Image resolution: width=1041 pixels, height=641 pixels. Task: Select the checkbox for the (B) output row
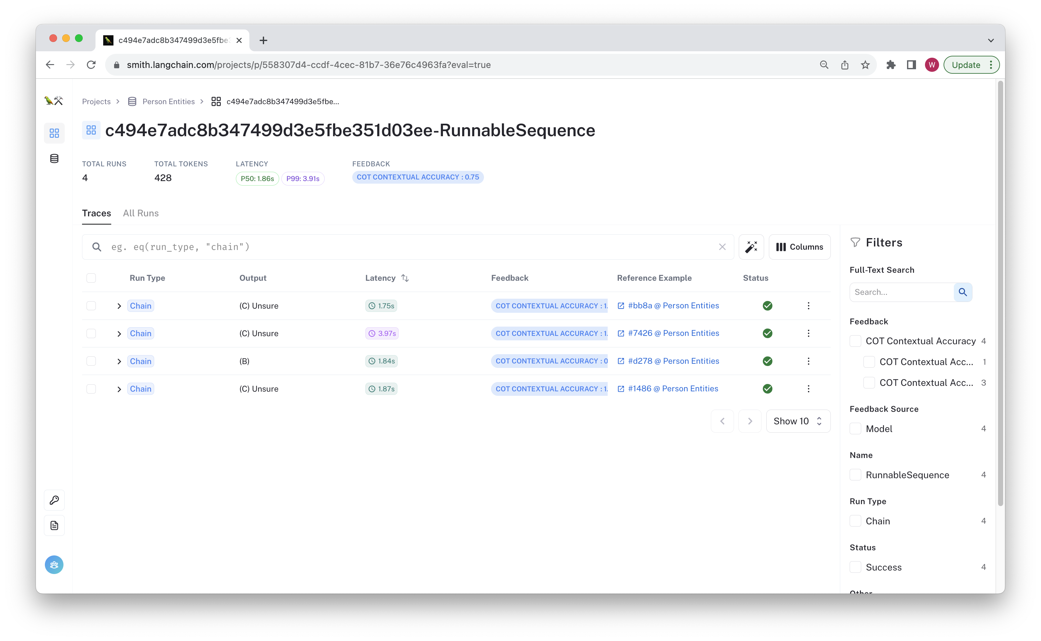click(x=91, y=361)
